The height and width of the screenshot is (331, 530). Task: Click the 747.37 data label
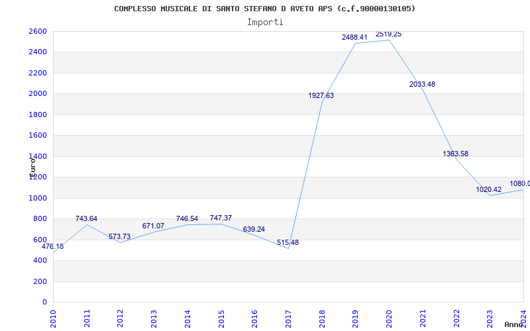point(221,218)
